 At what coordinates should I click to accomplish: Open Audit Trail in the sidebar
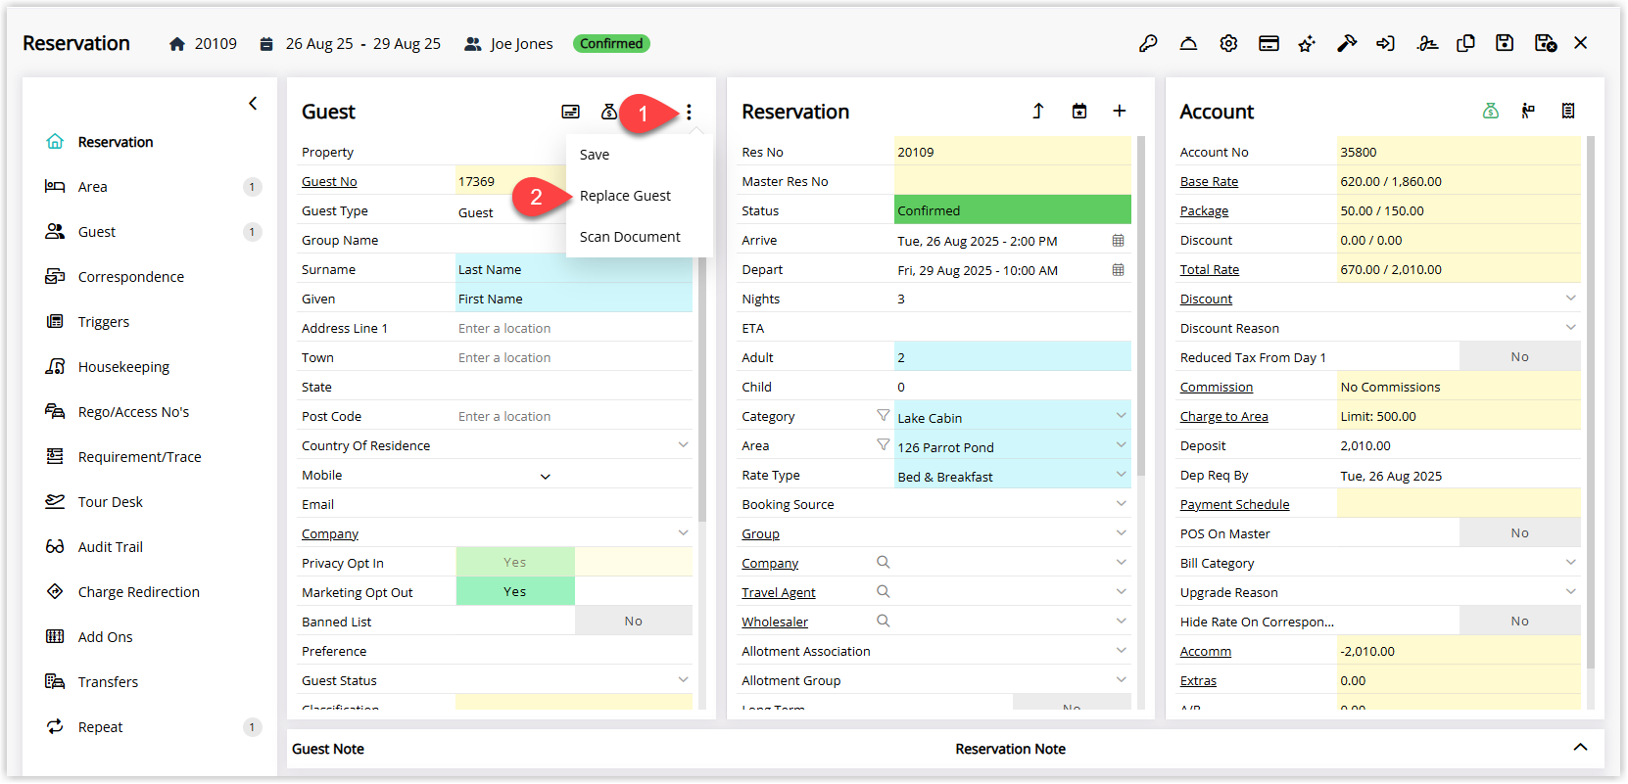coord(111,547)
